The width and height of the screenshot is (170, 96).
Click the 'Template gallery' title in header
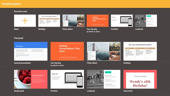(x=11, y=4)
